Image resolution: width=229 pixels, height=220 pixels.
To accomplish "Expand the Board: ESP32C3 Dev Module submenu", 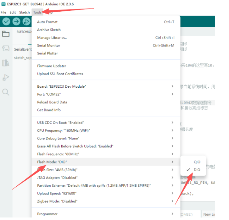I will [106, 86].
